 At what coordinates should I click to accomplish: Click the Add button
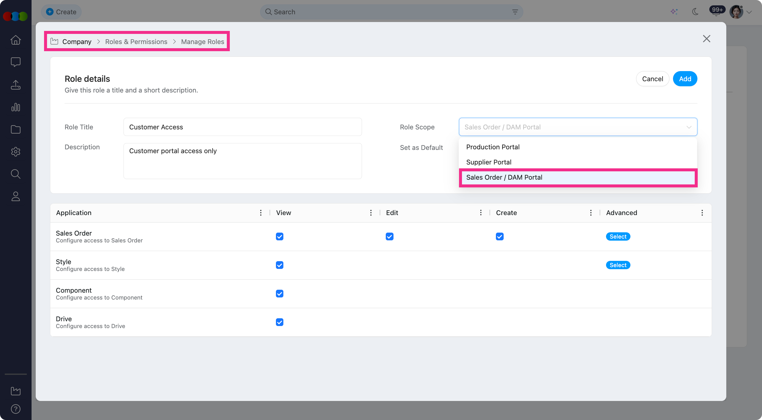pos(685,79)
